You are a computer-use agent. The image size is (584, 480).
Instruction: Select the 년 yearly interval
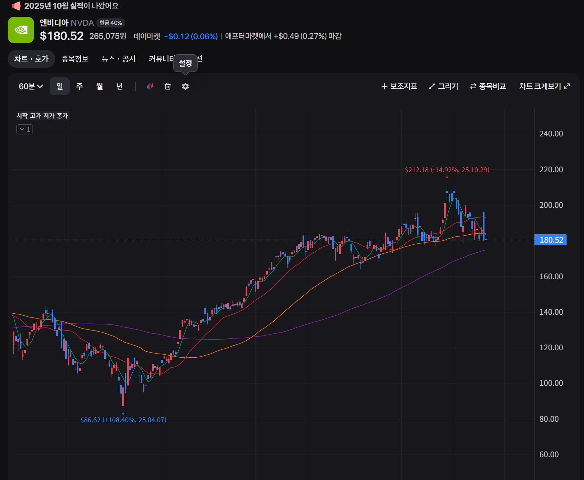(120, 86)
